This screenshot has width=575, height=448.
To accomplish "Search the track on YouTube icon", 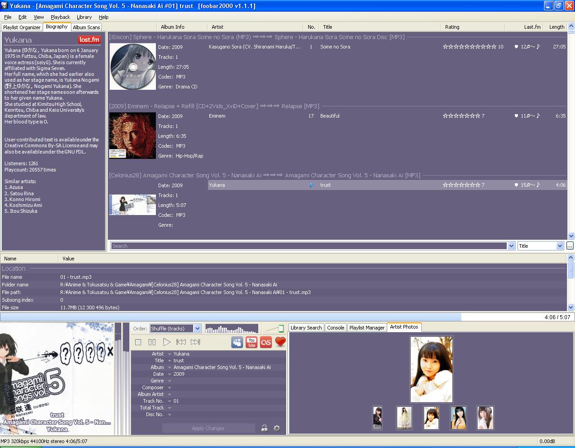I will 252,342.
